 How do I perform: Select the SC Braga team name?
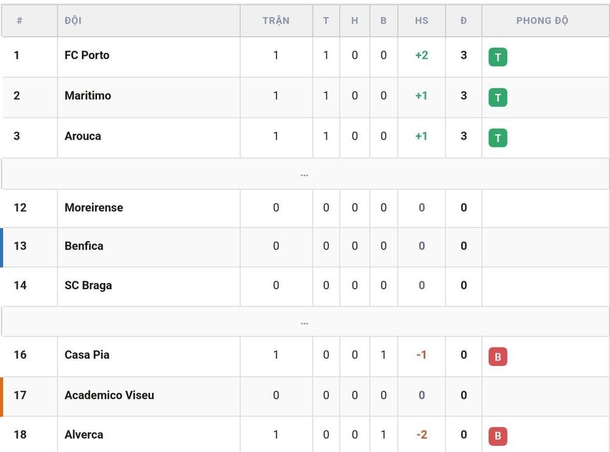point(88,285)
